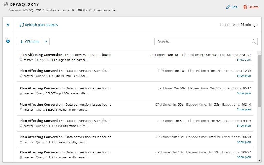Image resolution: width=264 pixels, height=165 pixels.
Task: Click the circular refresh arrows icon
Action: tap(22, 25)
